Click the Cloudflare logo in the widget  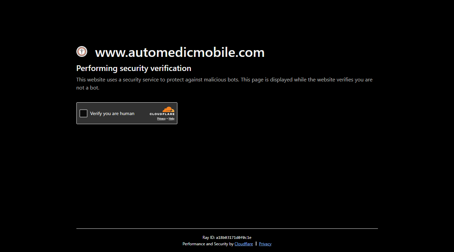162,111
